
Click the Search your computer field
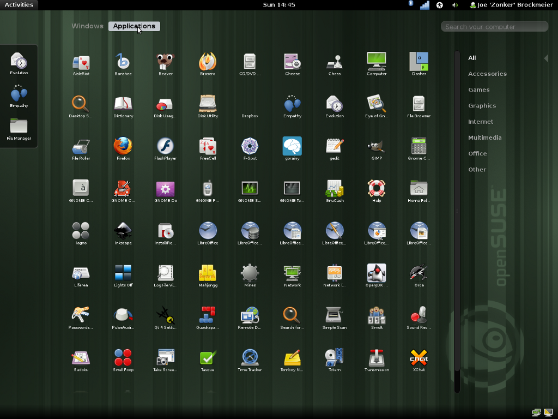tap(494, 27)
